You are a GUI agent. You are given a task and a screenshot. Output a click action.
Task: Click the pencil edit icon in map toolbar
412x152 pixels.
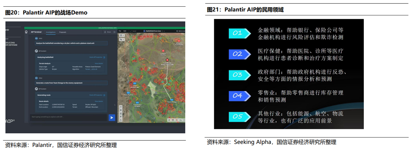coord(121,113)
